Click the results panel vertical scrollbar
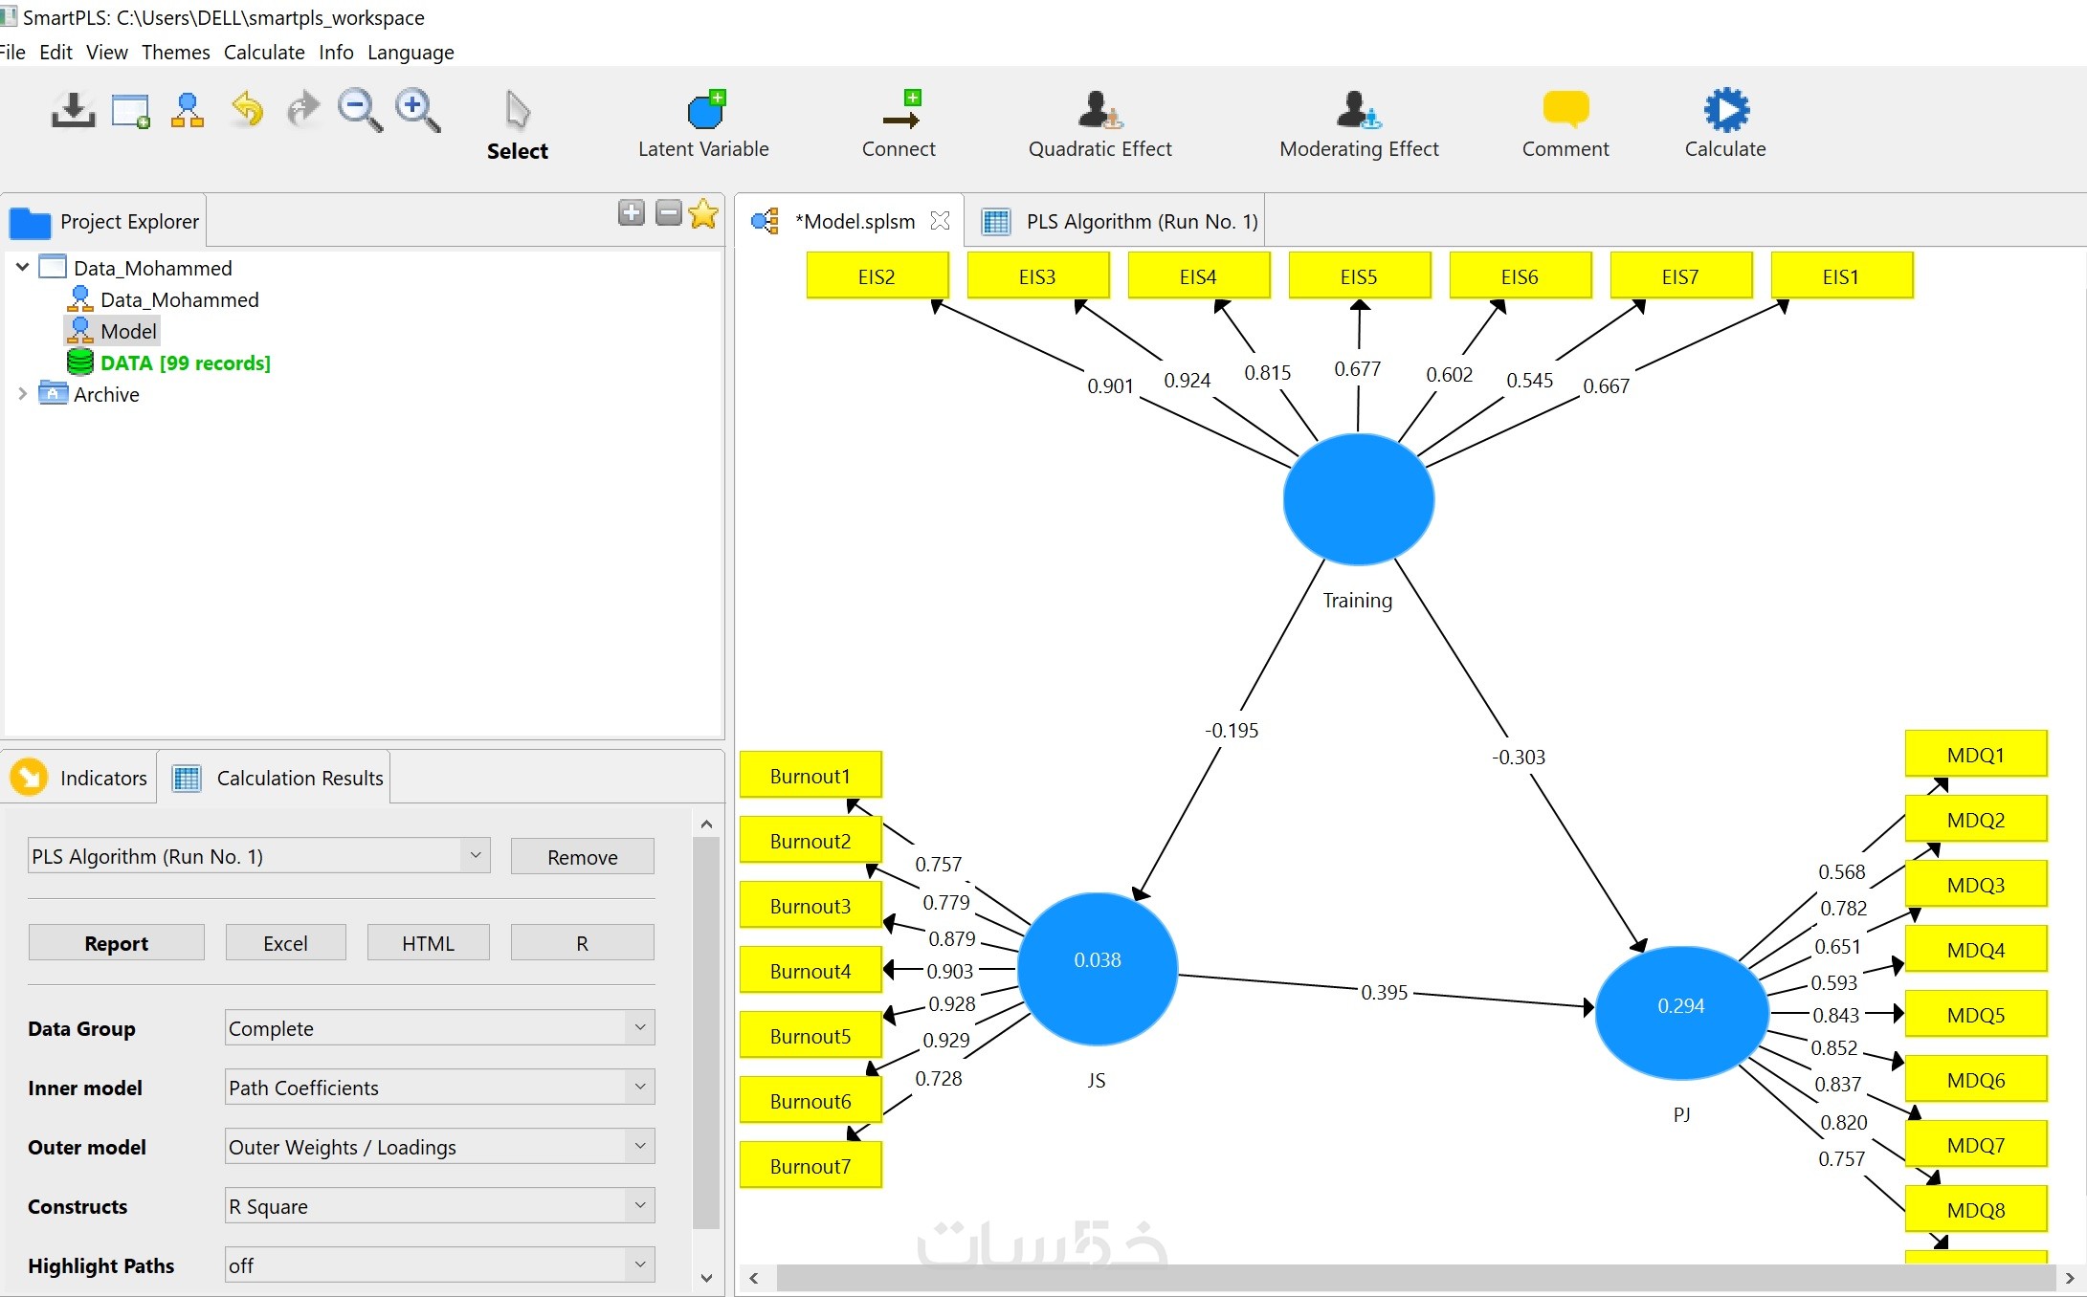 pos(706,1033)
